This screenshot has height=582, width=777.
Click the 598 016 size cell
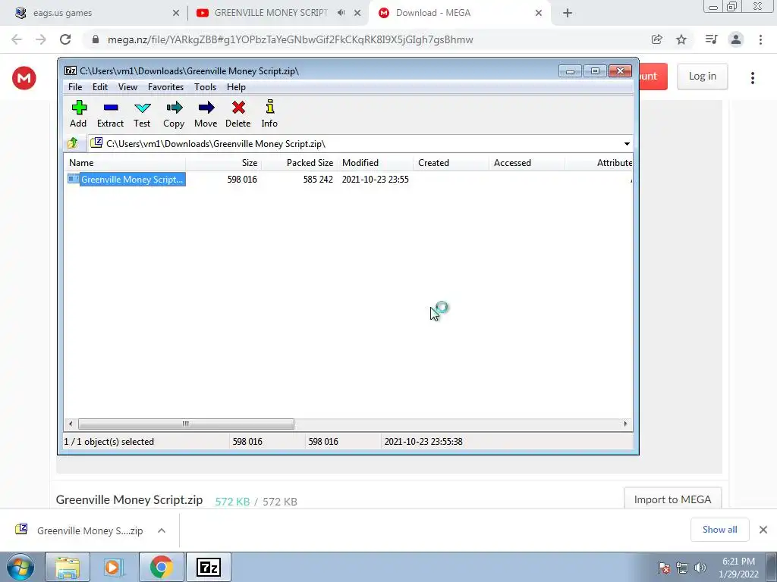[242, 179]
